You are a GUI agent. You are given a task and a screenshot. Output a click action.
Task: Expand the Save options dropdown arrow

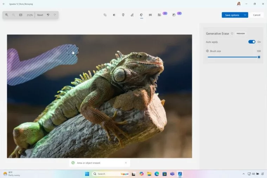(x=245, y=15)
